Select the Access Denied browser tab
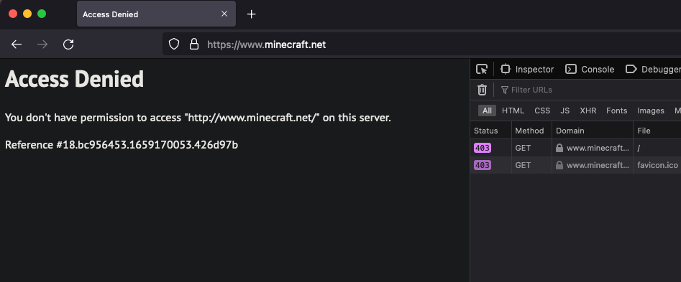This screenshot has height=282, width=681. (156, 14)
